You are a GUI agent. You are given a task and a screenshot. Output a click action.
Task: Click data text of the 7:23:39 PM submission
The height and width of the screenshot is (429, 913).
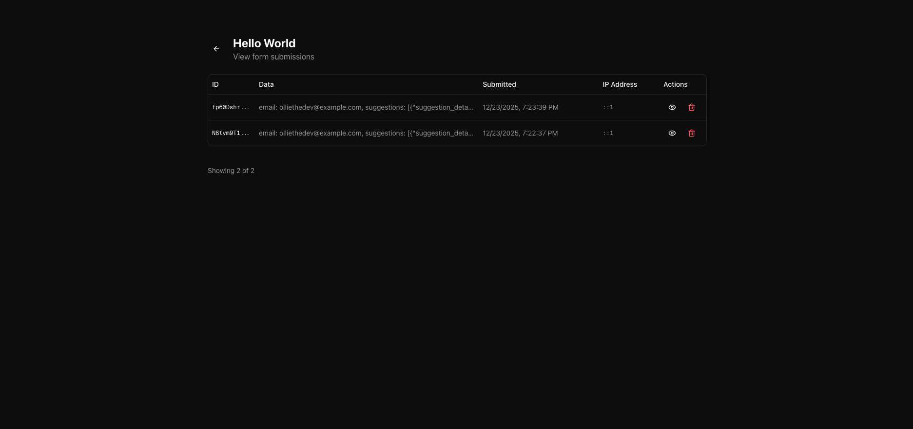click(366, 107)
